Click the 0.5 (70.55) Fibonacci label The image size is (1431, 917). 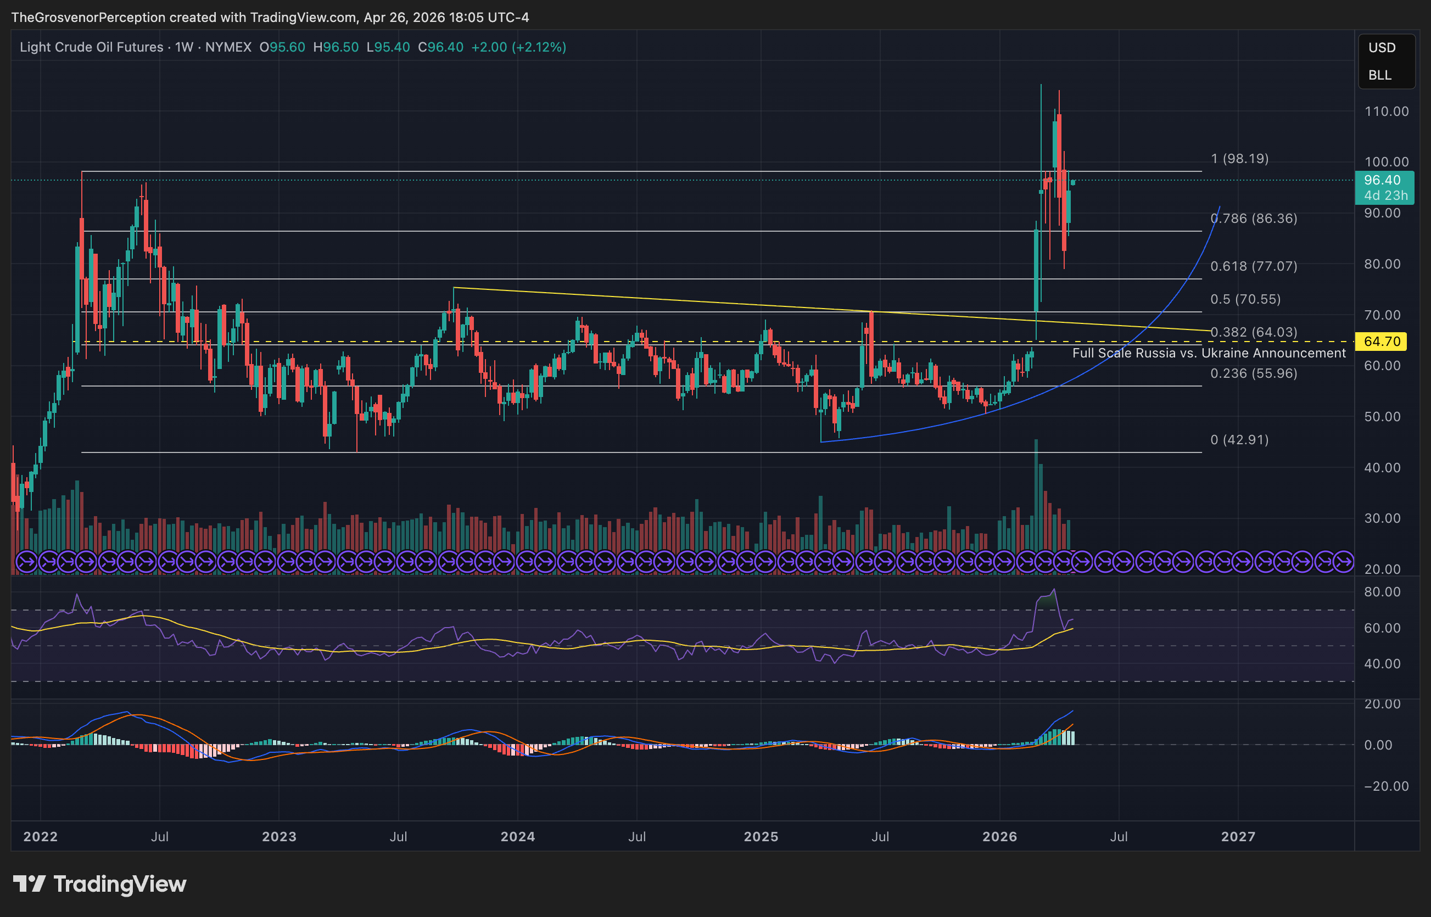(1245, 299)
